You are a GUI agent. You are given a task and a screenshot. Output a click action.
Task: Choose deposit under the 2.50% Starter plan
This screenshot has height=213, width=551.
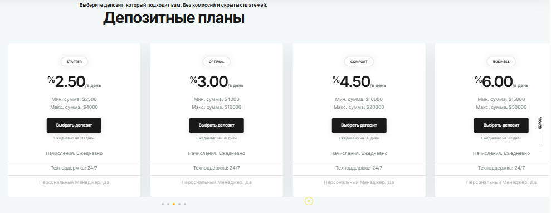pos(74,125)
